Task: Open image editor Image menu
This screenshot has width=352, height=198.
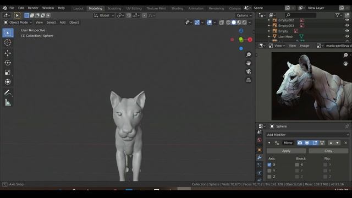Action: point(304,46)
